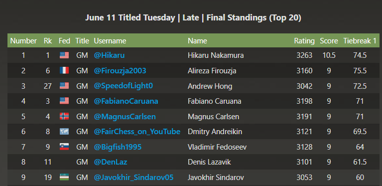This screenshot has height=186, width=382.
Task: Open the @DenLaz username link
Action: 111,162
